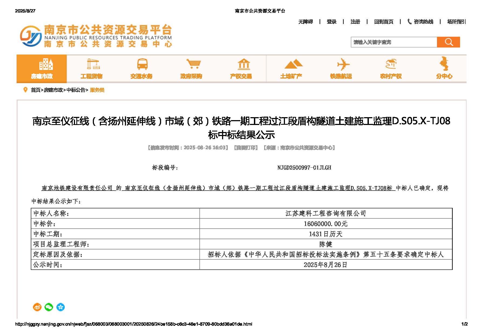
Task: Open the 房建市政 navigation tab
Action: (42, 69)
